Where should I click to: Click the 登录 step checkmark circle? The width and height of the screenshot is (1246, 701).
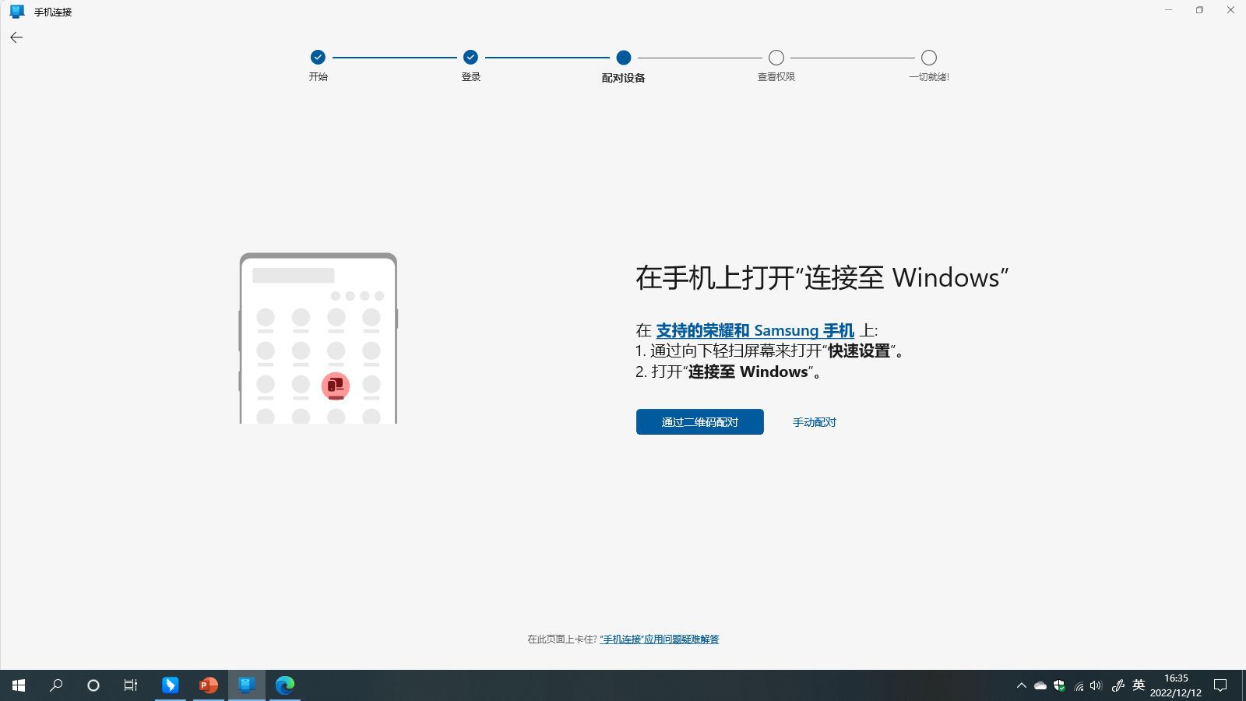[x=470, y=57]
